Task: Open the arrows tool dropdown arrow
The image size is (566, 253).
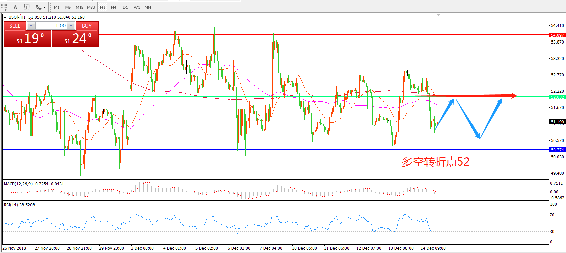Action: [44, 7]
